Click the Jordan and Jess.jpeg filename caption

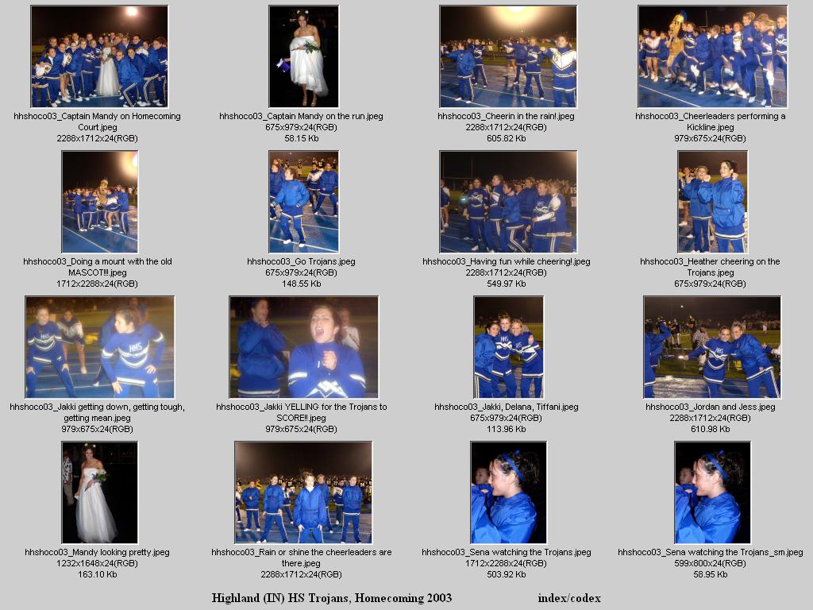coord(710,407)
